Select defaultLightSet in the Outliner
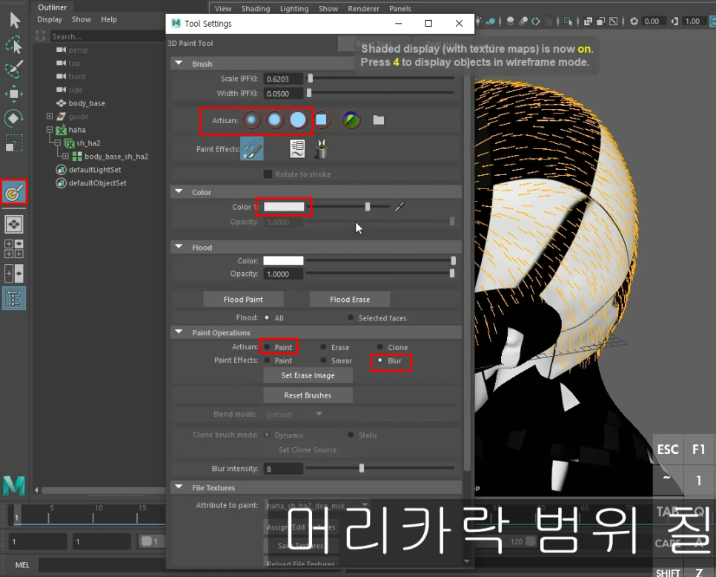This screenshot has width=716, height=577. tap(95, 170)
